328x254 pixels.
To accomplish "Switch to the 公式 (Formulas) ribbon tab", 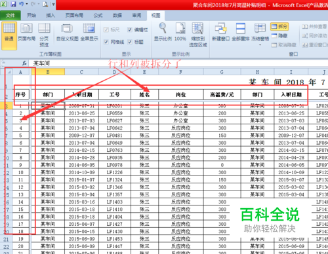I will click(98, 15).
